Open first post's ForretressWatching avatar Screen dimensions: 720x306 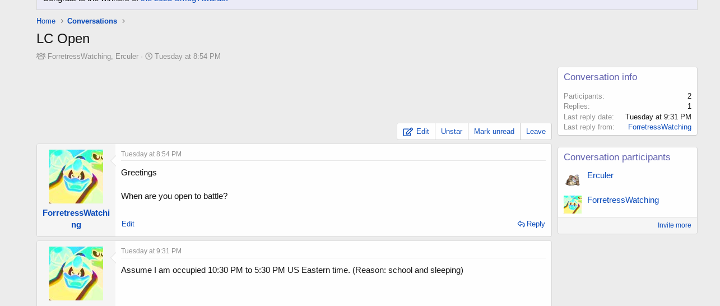coord(76,177)
